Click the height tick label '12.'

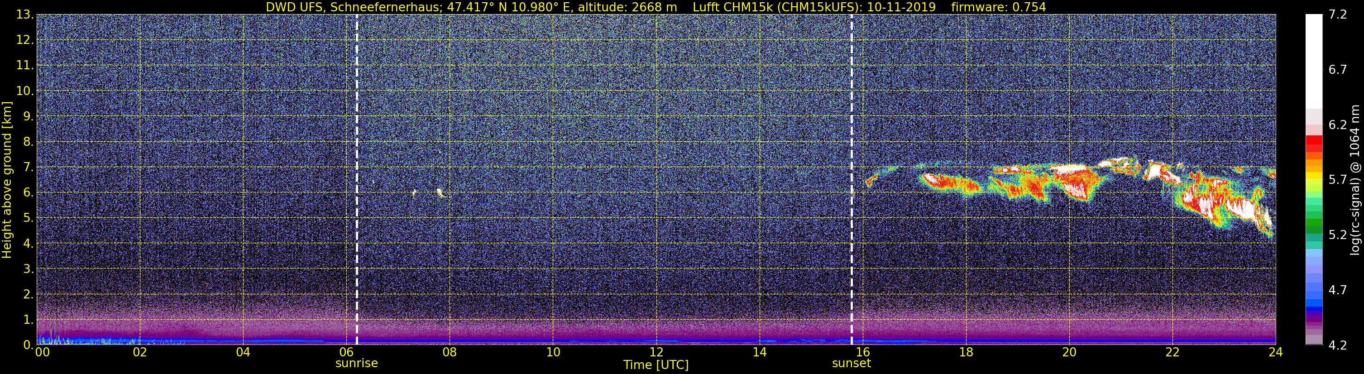(x=25, y=40)
